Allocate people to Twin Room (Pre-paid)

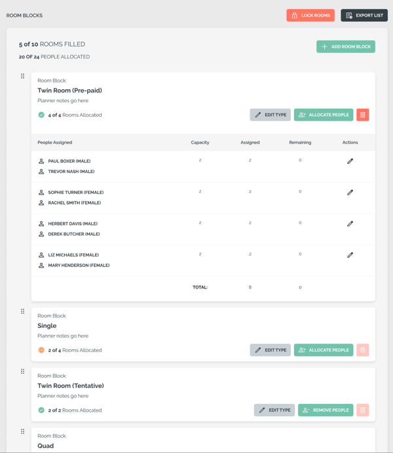pos(324,115)
